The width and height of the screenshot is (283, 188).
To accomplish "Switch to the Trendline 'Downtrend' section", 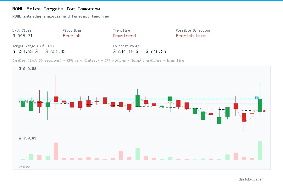I will (125, 36).
